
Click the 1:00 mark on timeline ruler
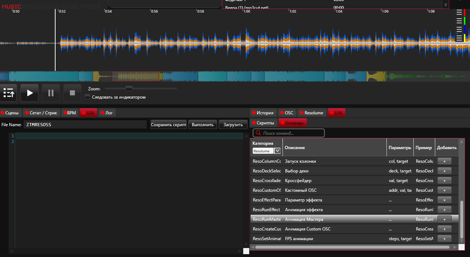click(x=247, y=11)
